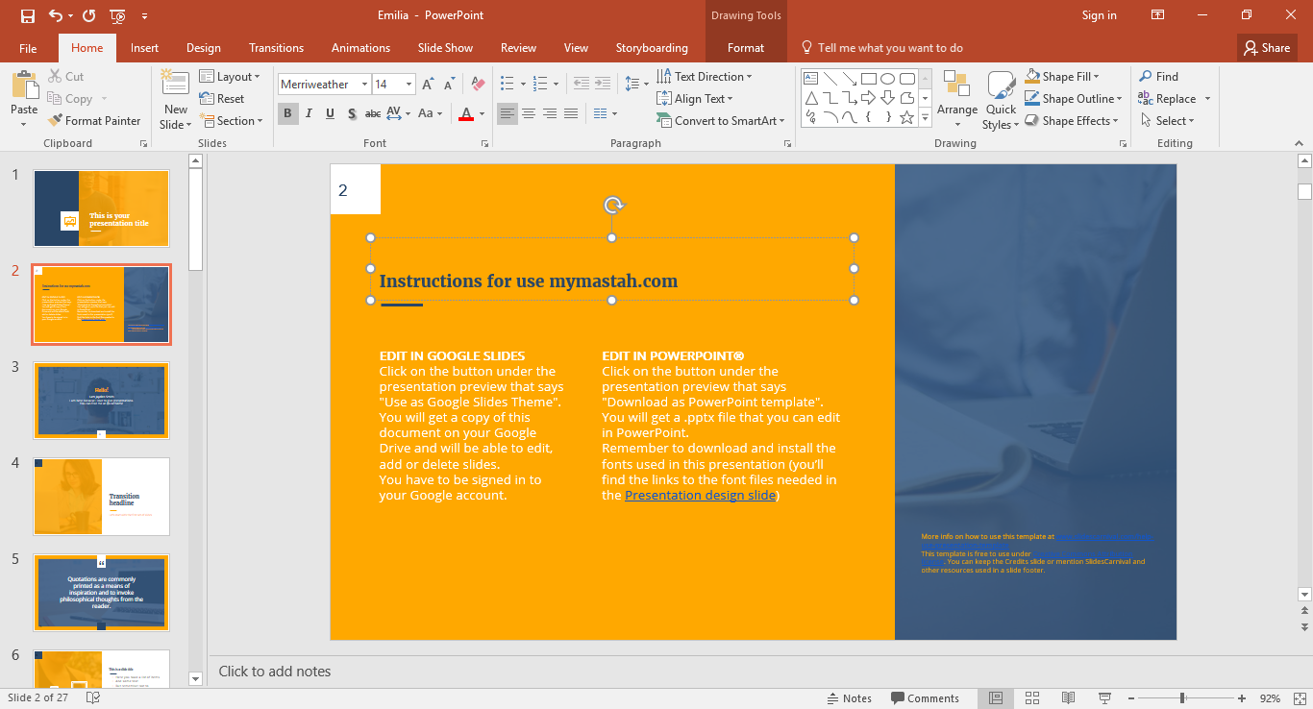The image size is (1313, 709).
Task: Open the Text Direction menu
Action: [x=705, y=77]
